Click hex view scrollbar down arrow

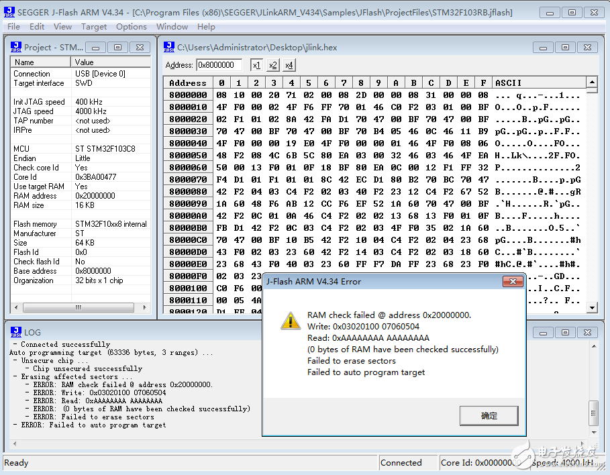[x=592, y=308]
